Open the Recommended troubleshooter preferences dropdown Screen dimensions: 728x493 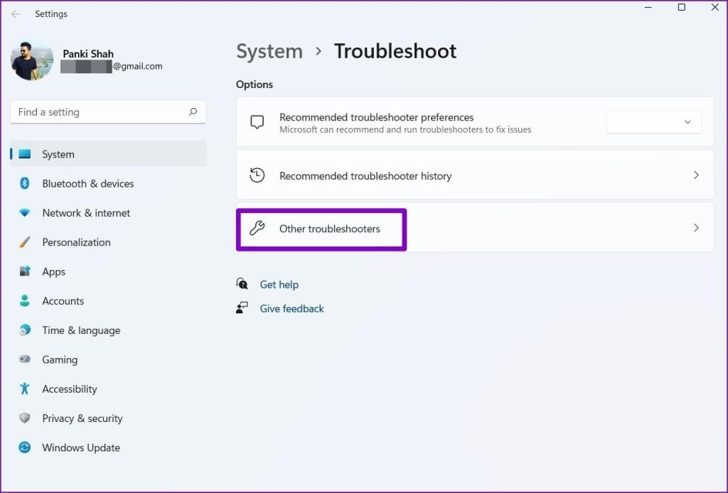(653, 121)
